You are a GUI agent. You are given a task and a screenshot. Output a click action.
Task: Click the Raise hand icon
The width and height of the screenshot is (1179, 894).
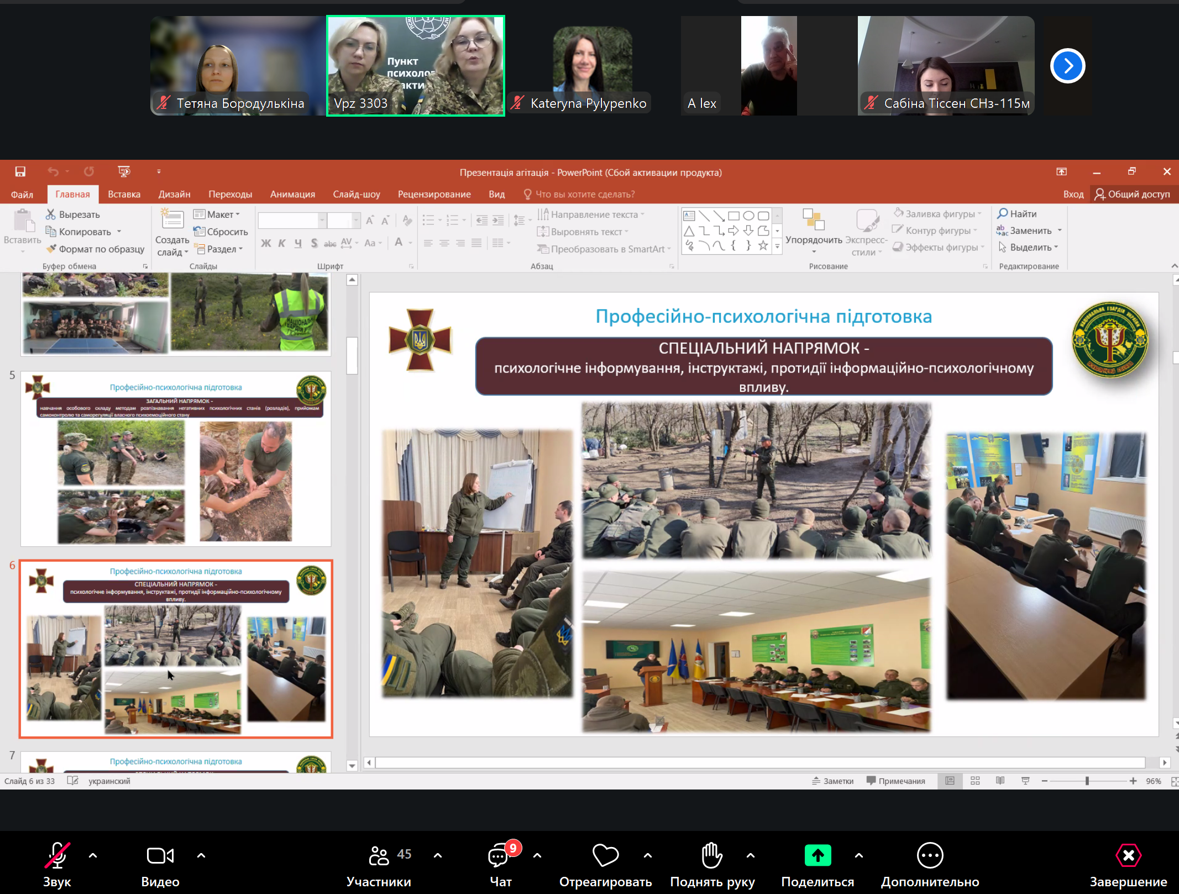click(712, 856)
